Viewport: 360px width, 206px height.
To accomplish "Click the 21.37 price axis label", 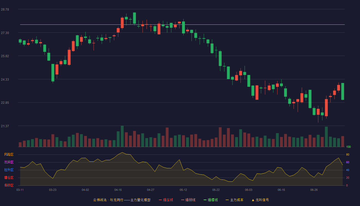I will 5,126.
